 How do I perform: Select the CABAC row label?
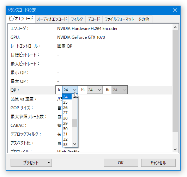point(18,126)
